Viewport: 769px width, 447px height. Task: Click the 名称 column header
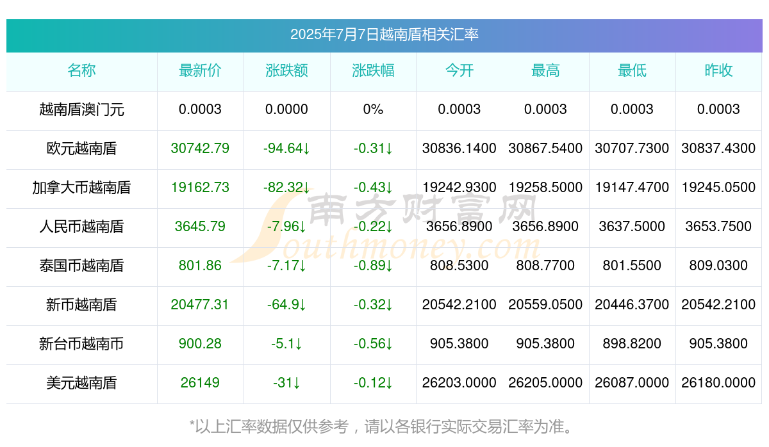coord(81,70)
